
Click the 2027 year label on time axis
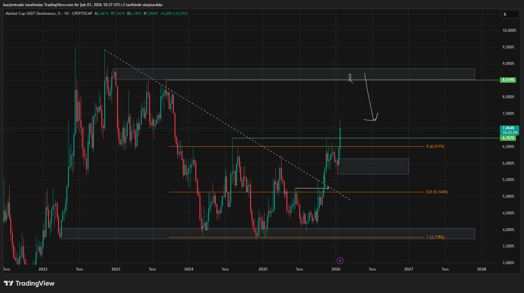tap(409, 269)
